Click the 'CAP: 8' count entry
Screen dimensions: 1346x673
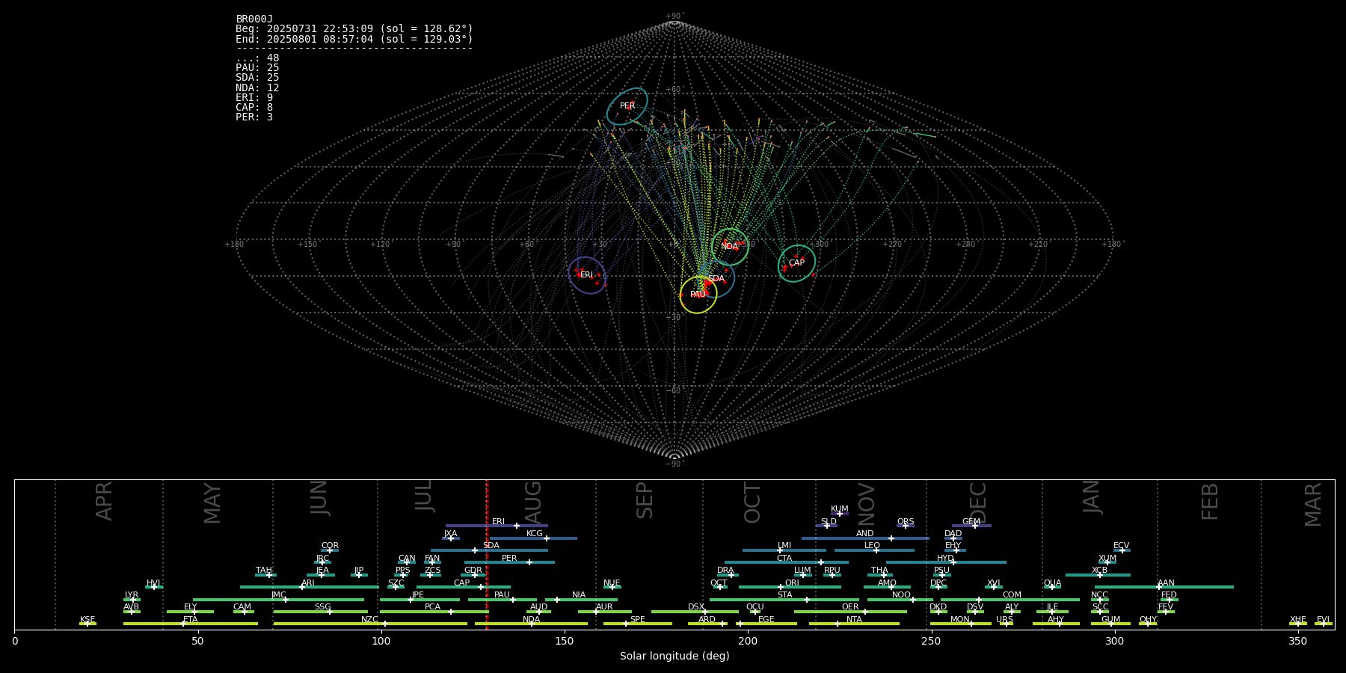click(254, 108)
